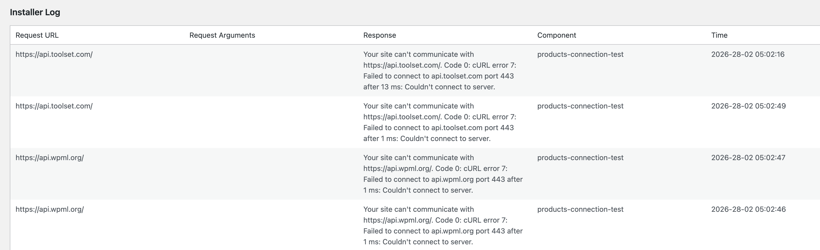Click the Installer Log heading
This screenshot has height=250, width=820.
[x=35, y=12]
